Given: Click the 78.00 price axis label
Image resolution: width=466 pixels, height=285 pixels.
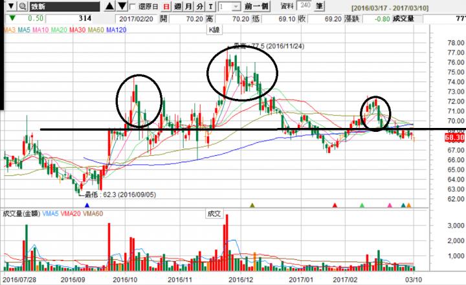Looking at the screenshot, I should click(456, 43).
